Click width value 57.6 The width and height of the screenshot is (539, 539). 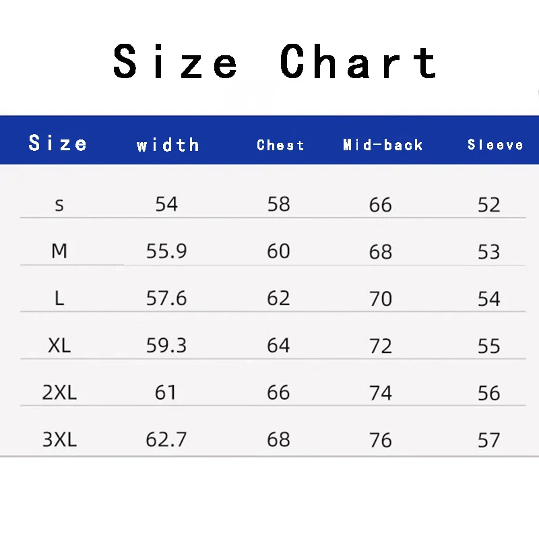pos(166,298)
